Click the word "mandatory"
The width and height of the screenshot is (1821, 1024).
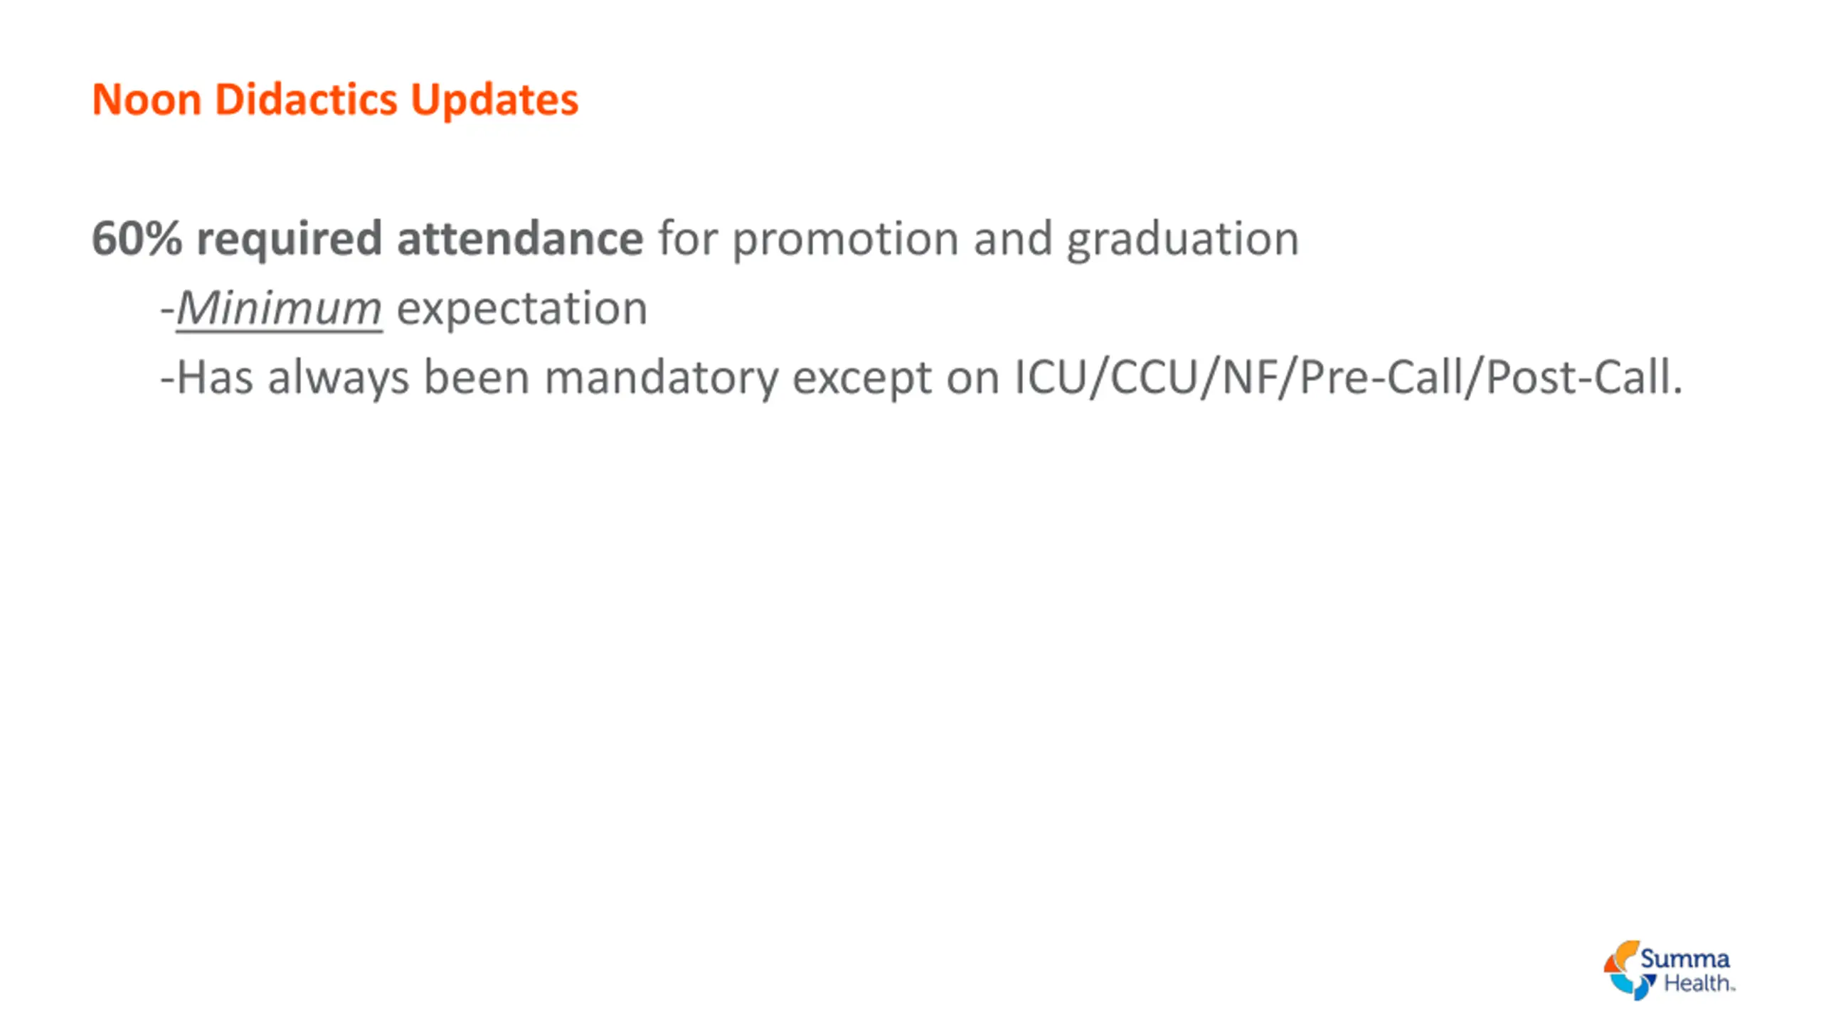[x=661, y=377]
